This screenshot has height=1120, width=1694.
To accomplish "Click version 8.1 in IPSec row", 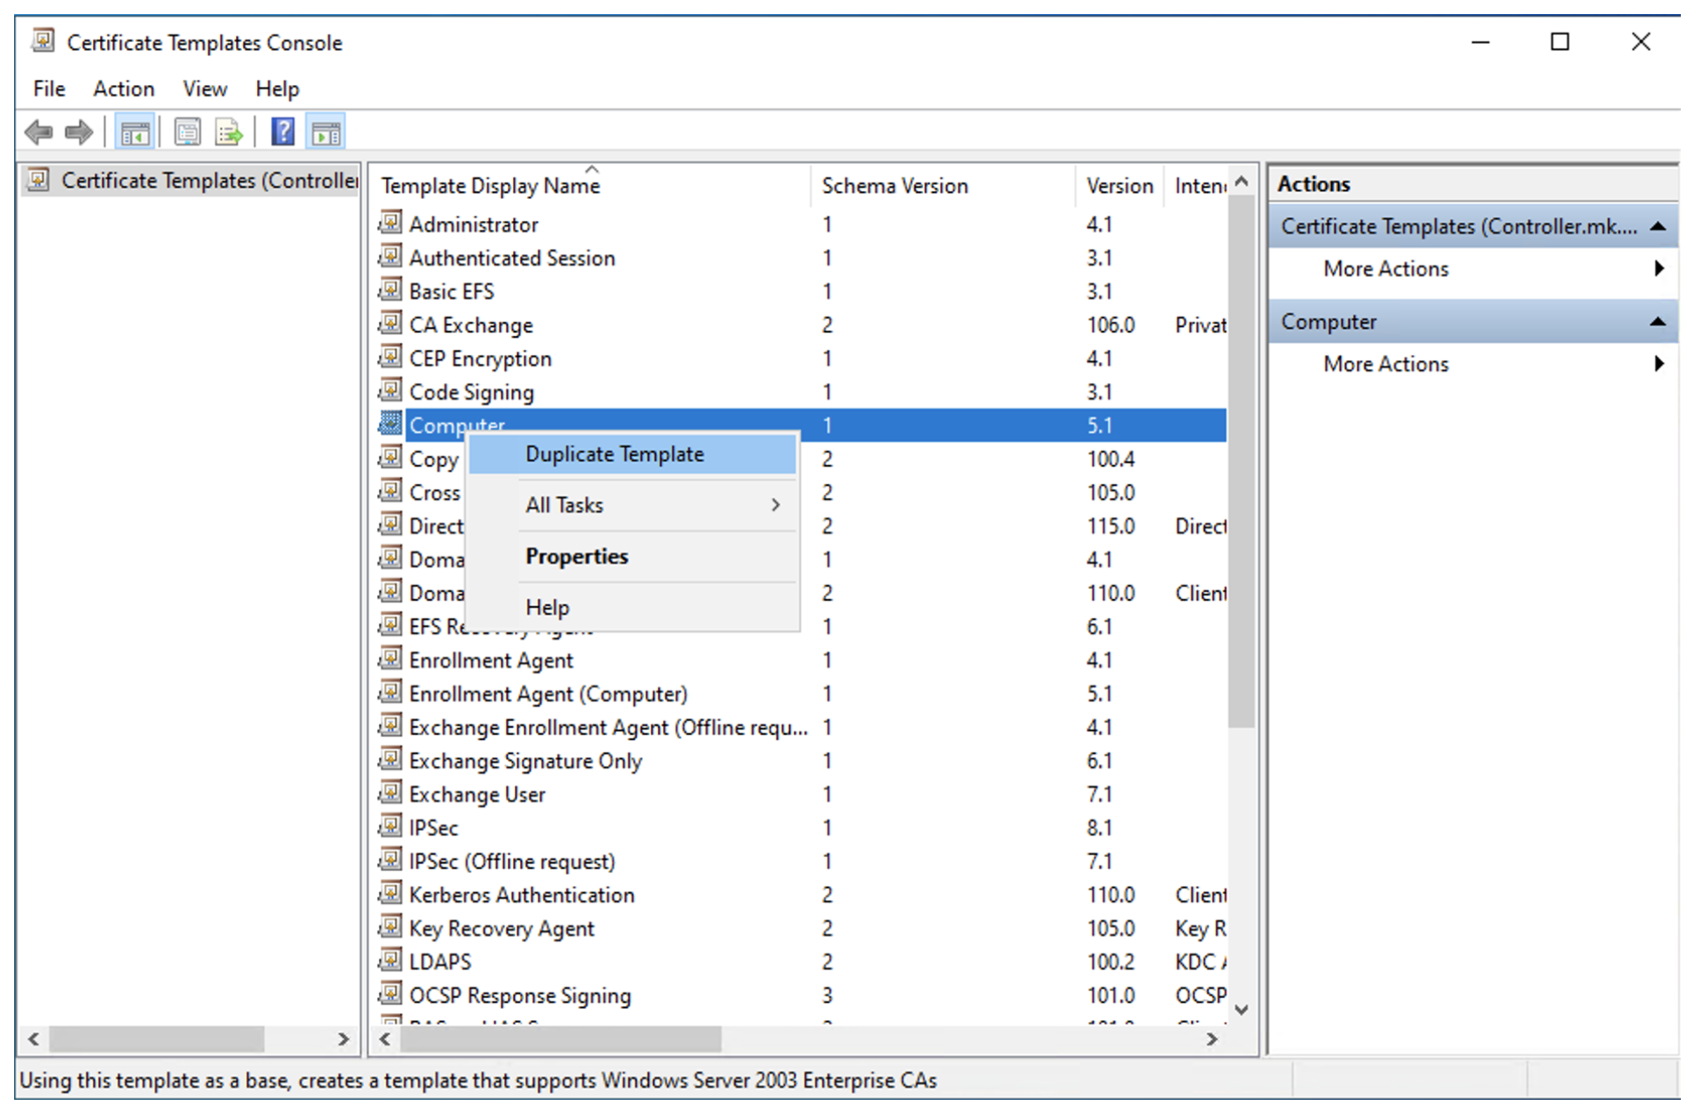I will tap(1099, 828).
